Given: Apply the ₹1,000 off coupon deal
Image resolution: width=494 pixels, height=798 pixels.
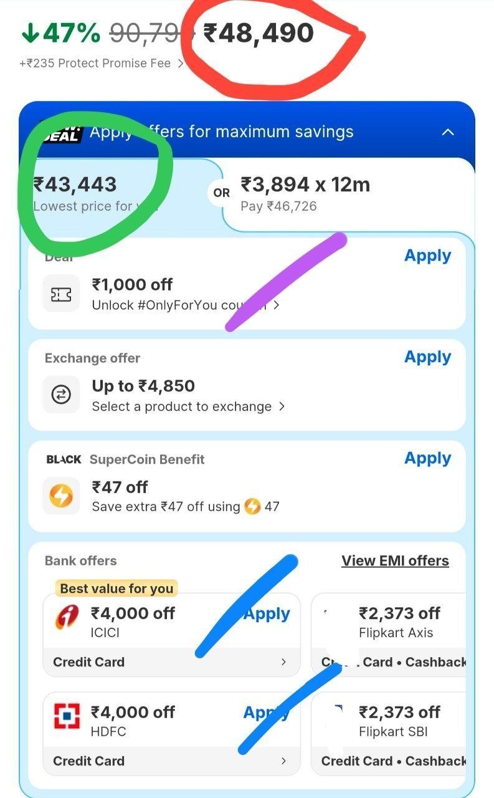Looking at the screenshot, I should tap(427, 256).
